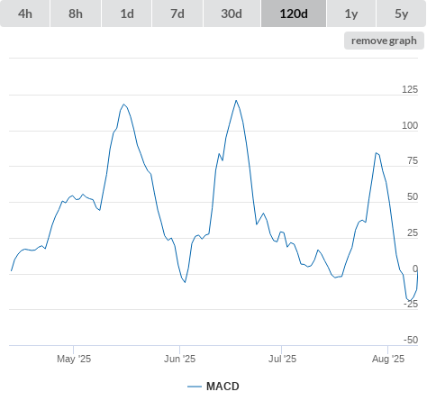427x410 pixels.
Task: Click the Jun '25 axis label
Action: [x=179, y=359]
